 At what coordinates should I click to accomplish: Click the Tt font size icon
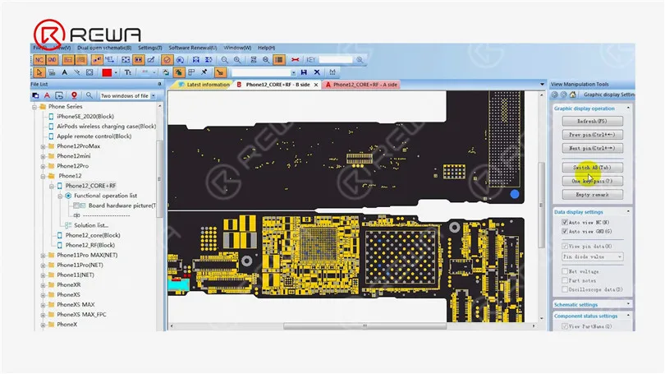point(127,72)
